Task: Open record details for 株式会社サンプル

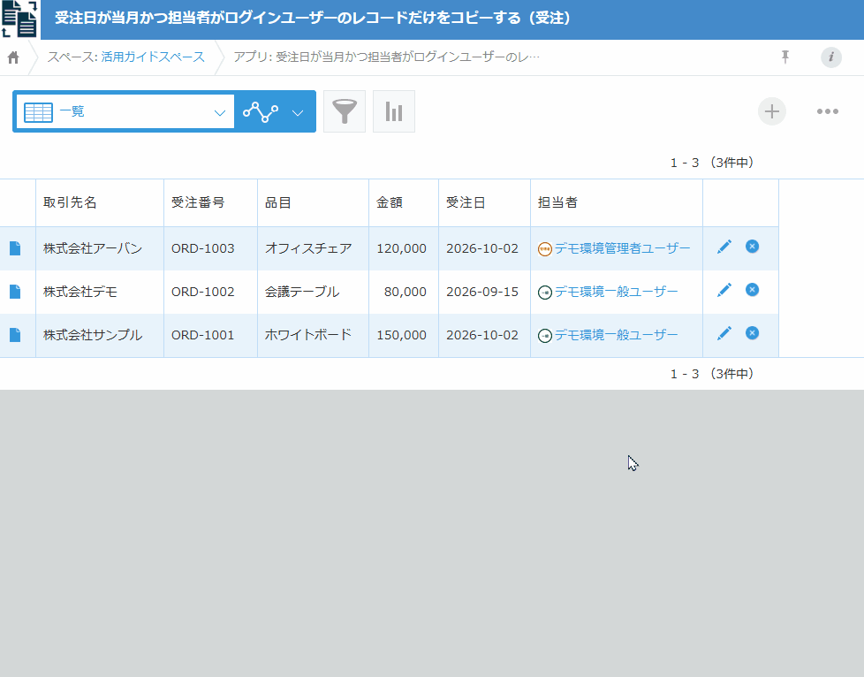Action: tap(15, 335)
